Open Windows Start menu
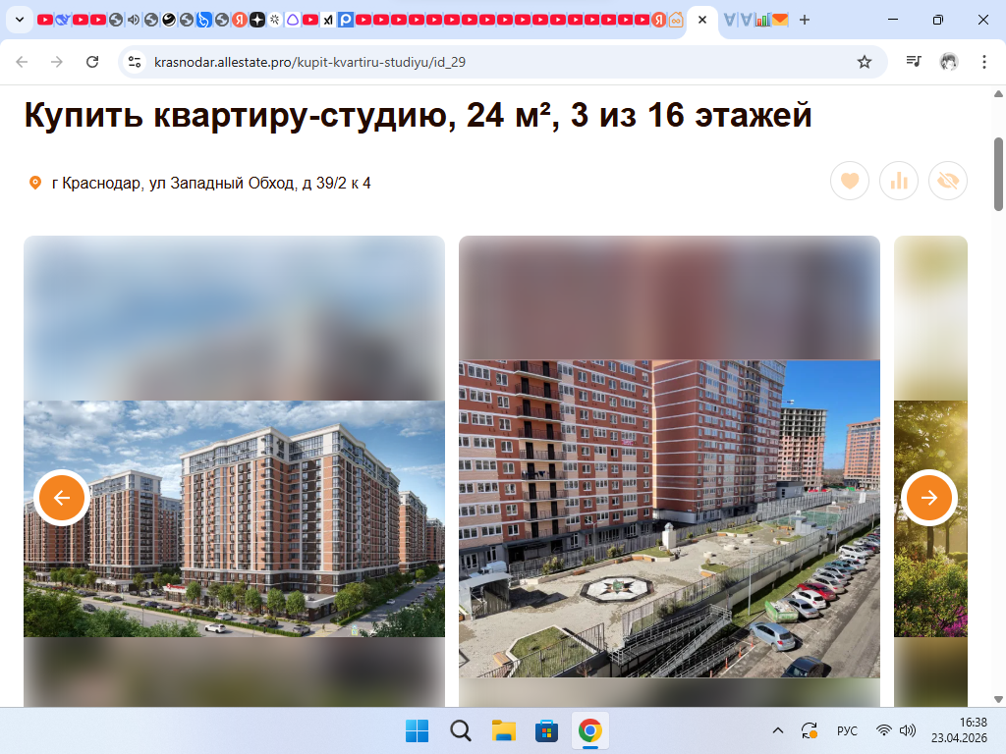The height and width of the screenshot is (754, 1006). 417,730
